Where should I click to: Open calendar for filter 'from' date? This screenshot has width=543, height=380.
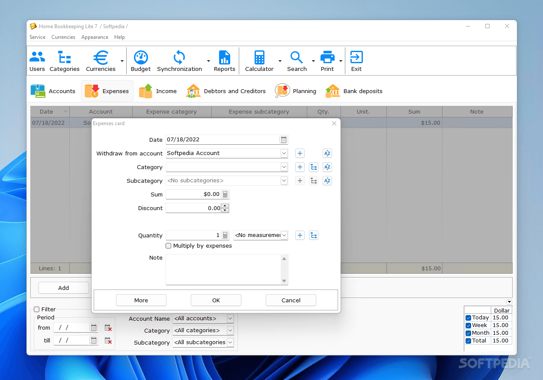click(x=93, y=327)
